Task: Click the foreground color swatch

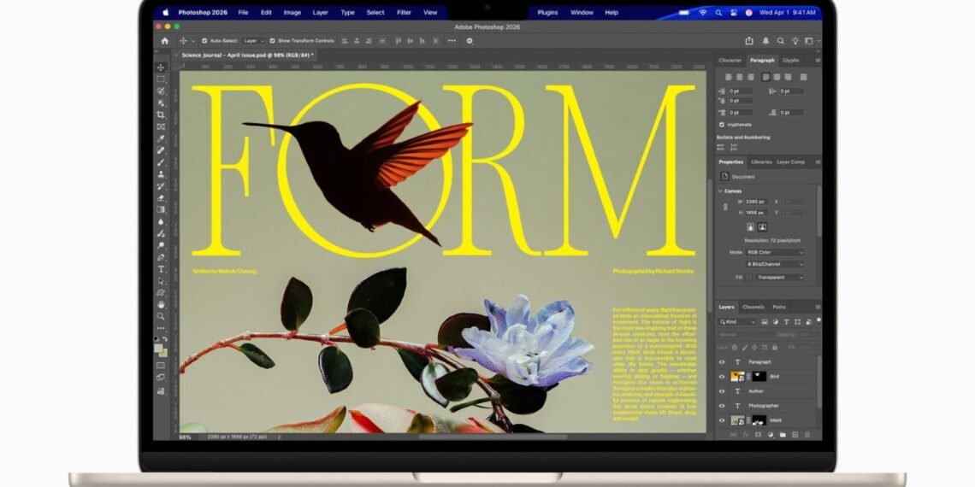Action: (159, 348)
